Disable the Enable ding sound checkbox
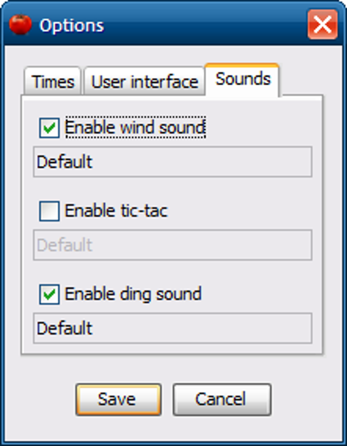This screenshot has width=347, height=446. (49, 294)
